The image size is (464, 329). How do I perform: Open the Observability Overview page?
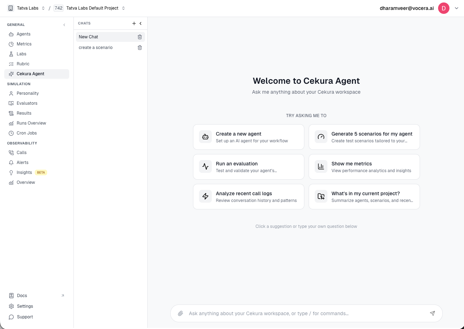37,182
